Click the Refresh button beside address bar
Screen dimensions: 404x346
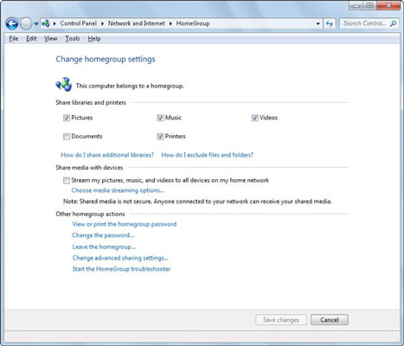tap(330, 23)
